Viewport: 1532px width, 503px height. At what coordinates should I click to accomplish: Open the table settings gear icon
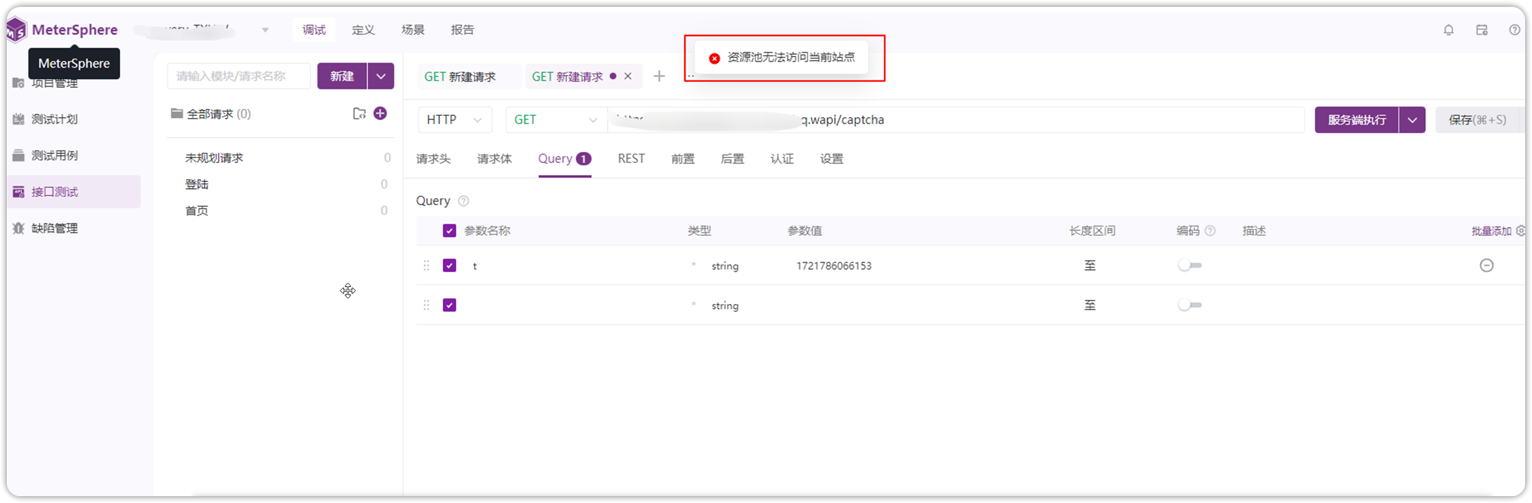[x=1521, y=231]
